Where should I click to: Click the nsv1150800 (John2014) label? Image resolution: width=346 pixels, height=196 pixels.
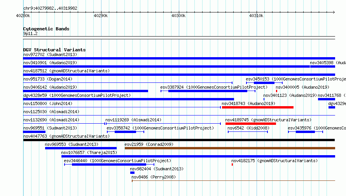coord(48,103)
